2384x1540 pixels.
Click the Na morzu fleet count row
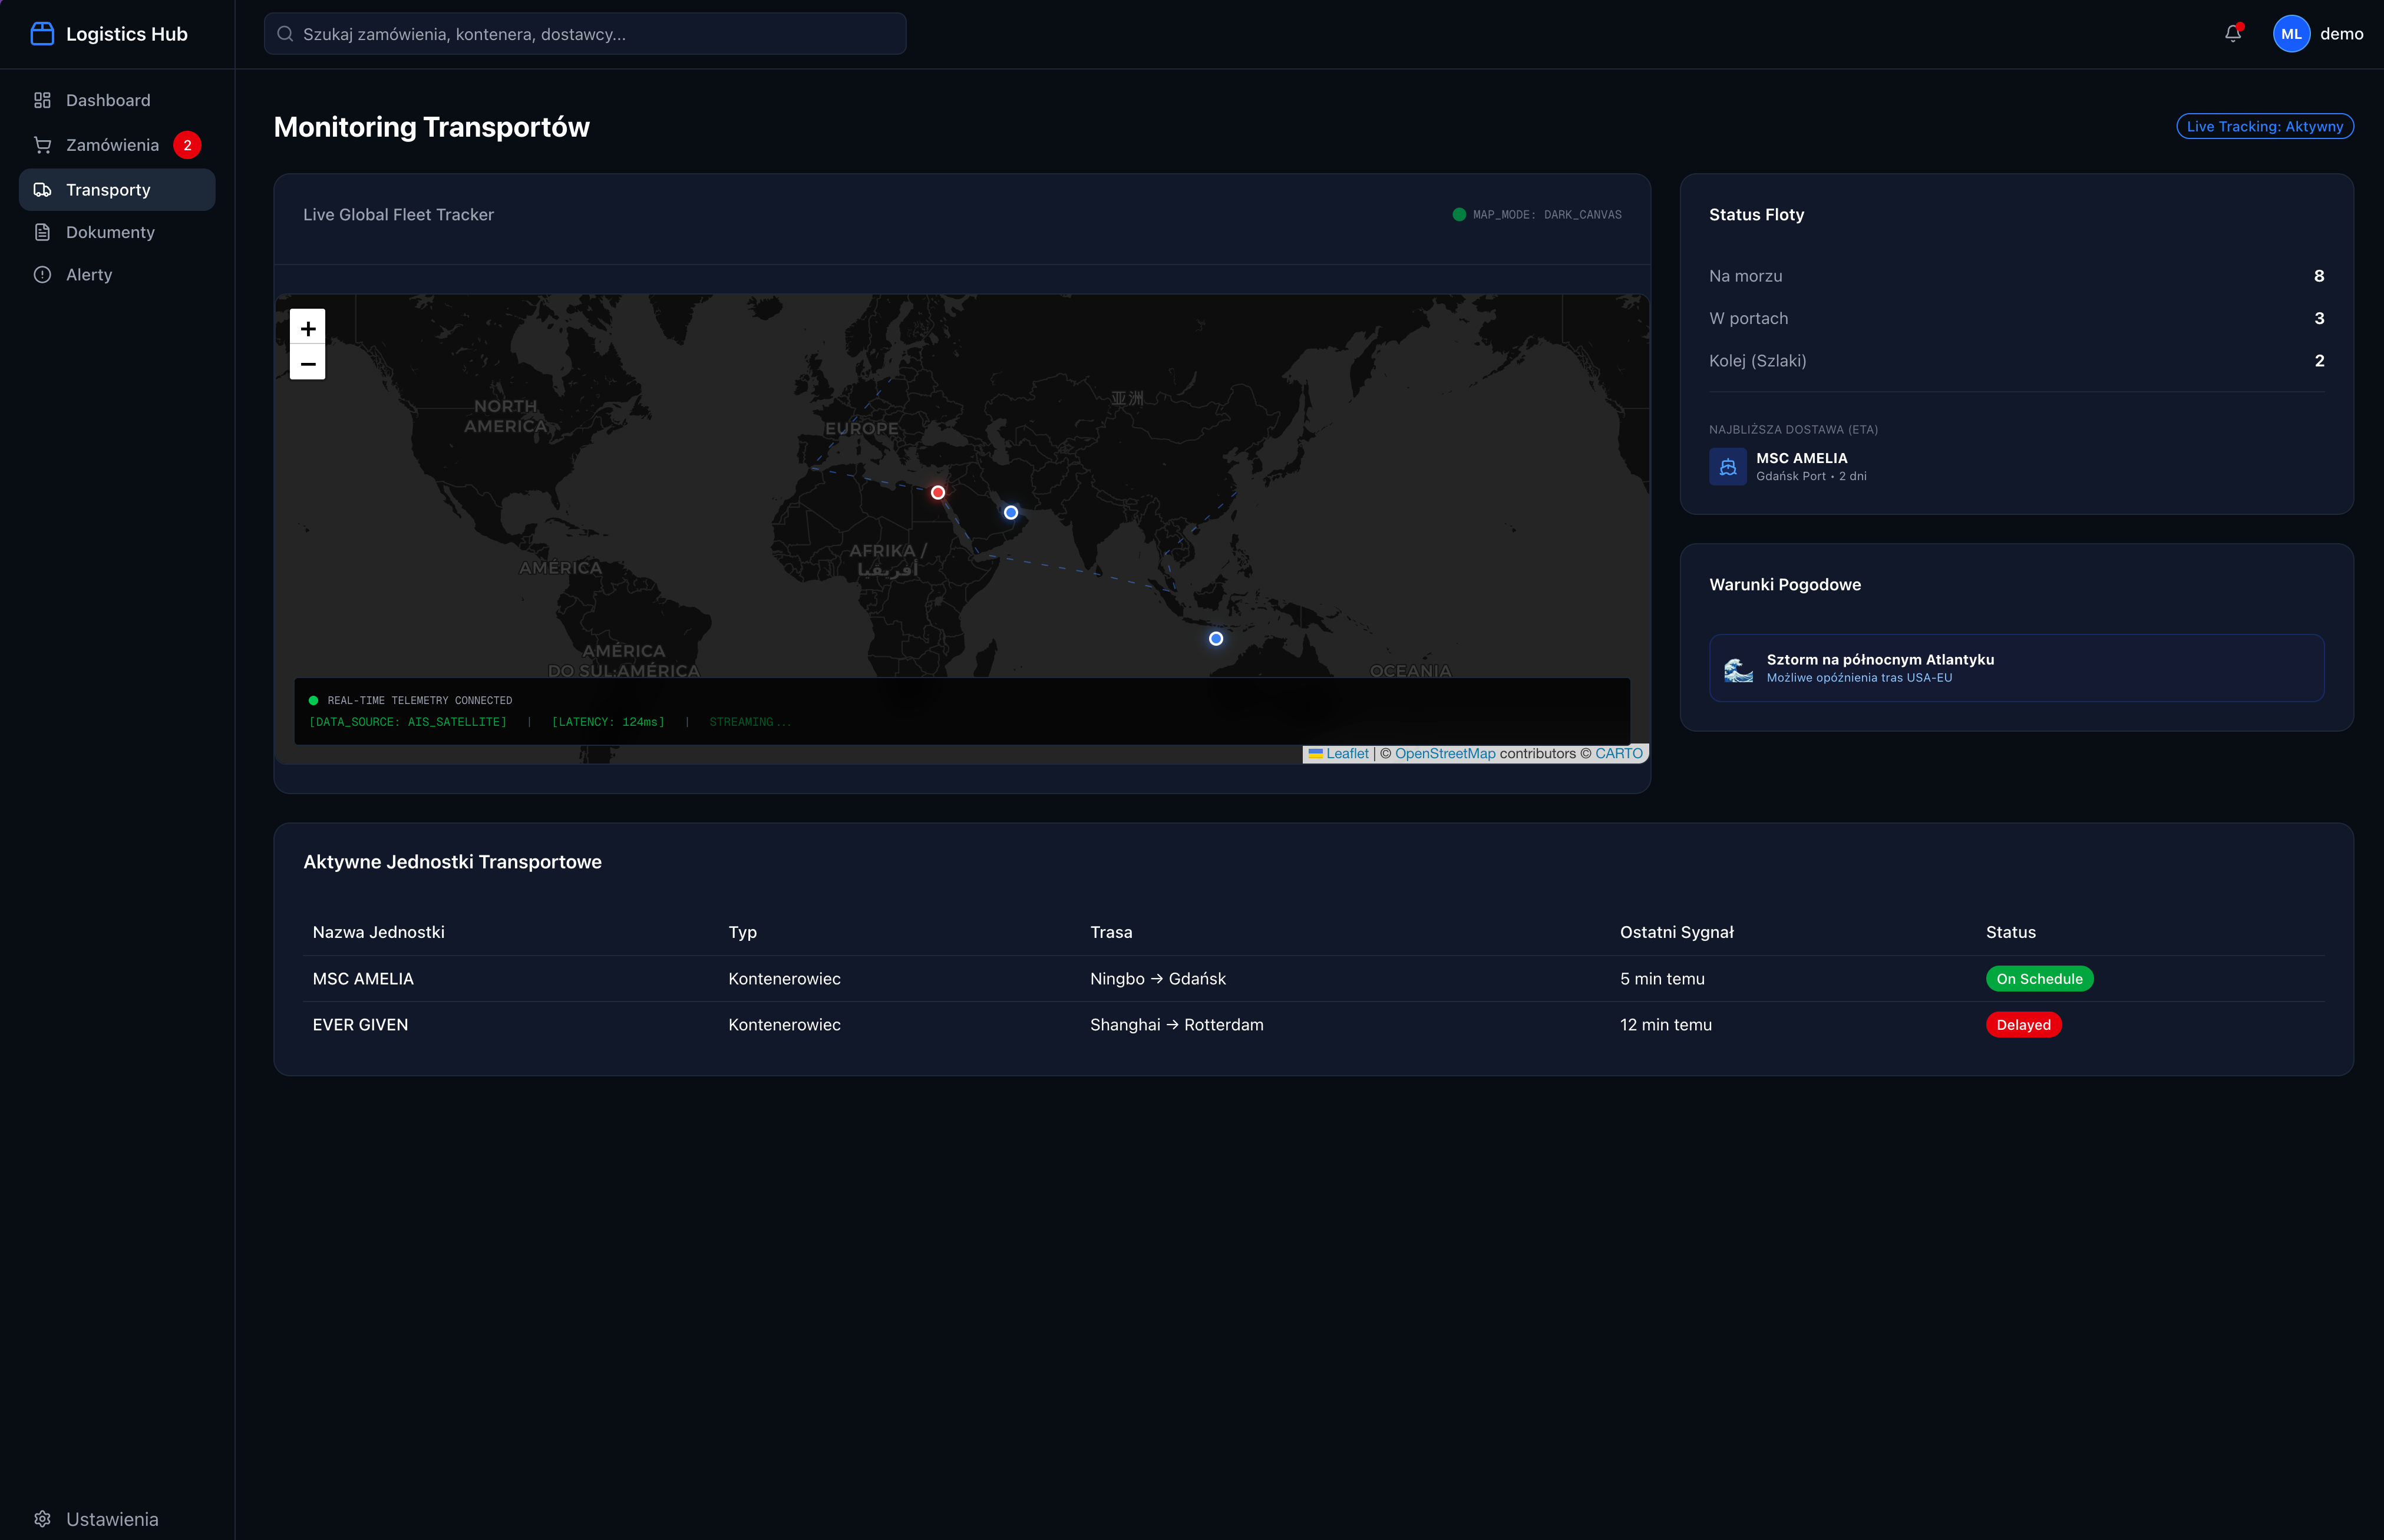pyautogui.click(x=2016, y=276)
